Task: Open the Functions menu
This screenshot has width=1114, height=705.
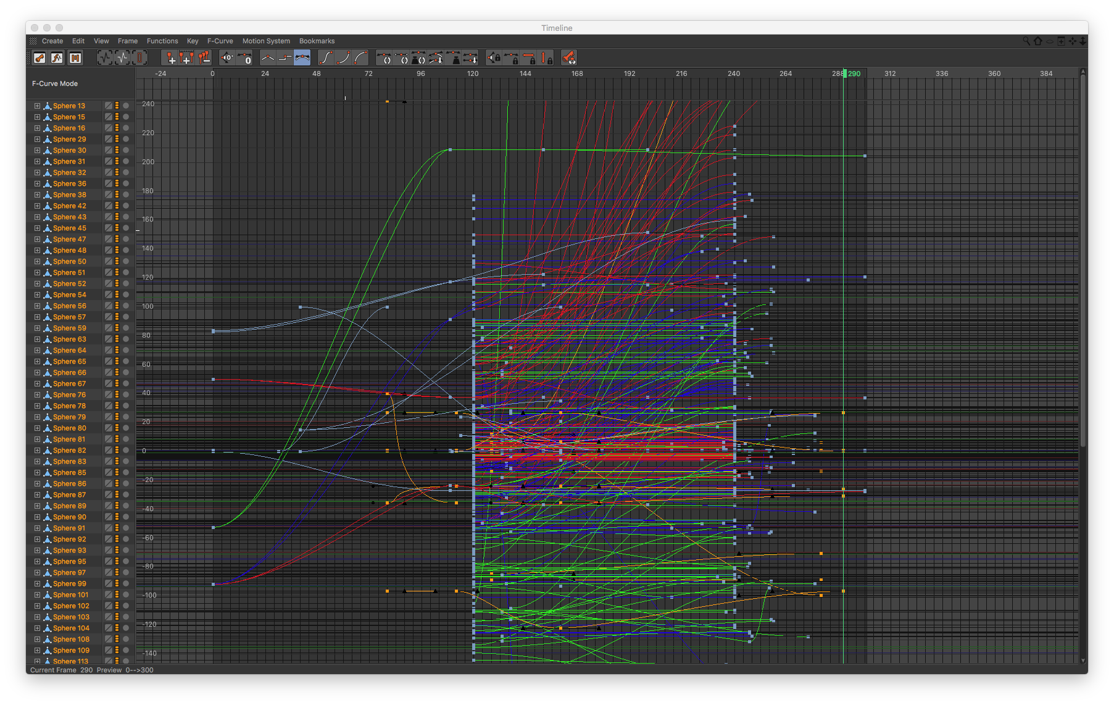Action: coord(162,41)
